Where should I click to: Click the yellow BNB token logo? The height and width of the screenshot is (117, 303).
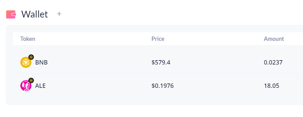tap(26, 62)
